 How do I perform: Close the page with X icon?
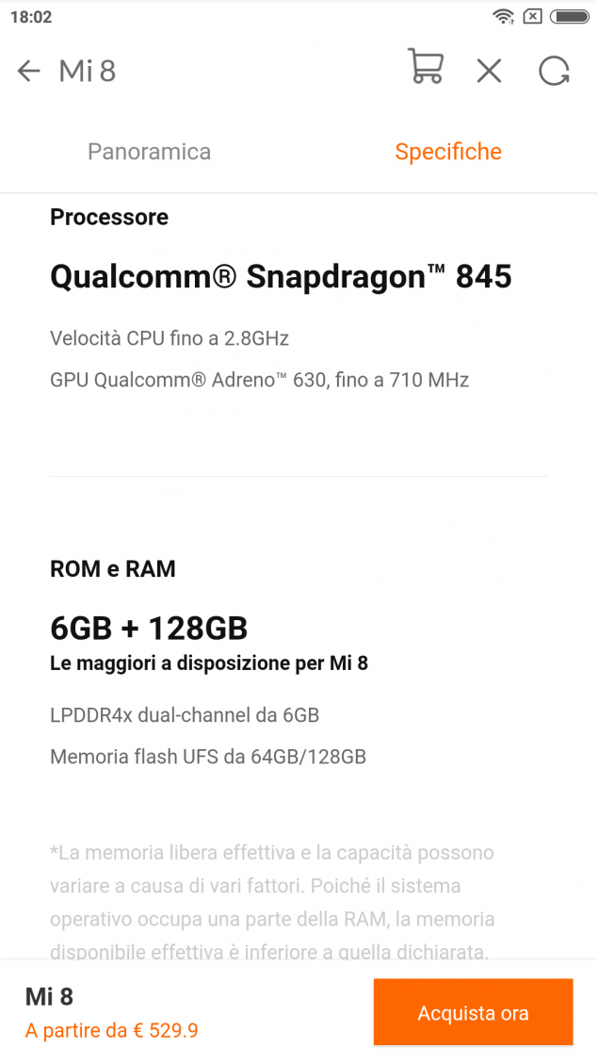click(x=489, y=71)
